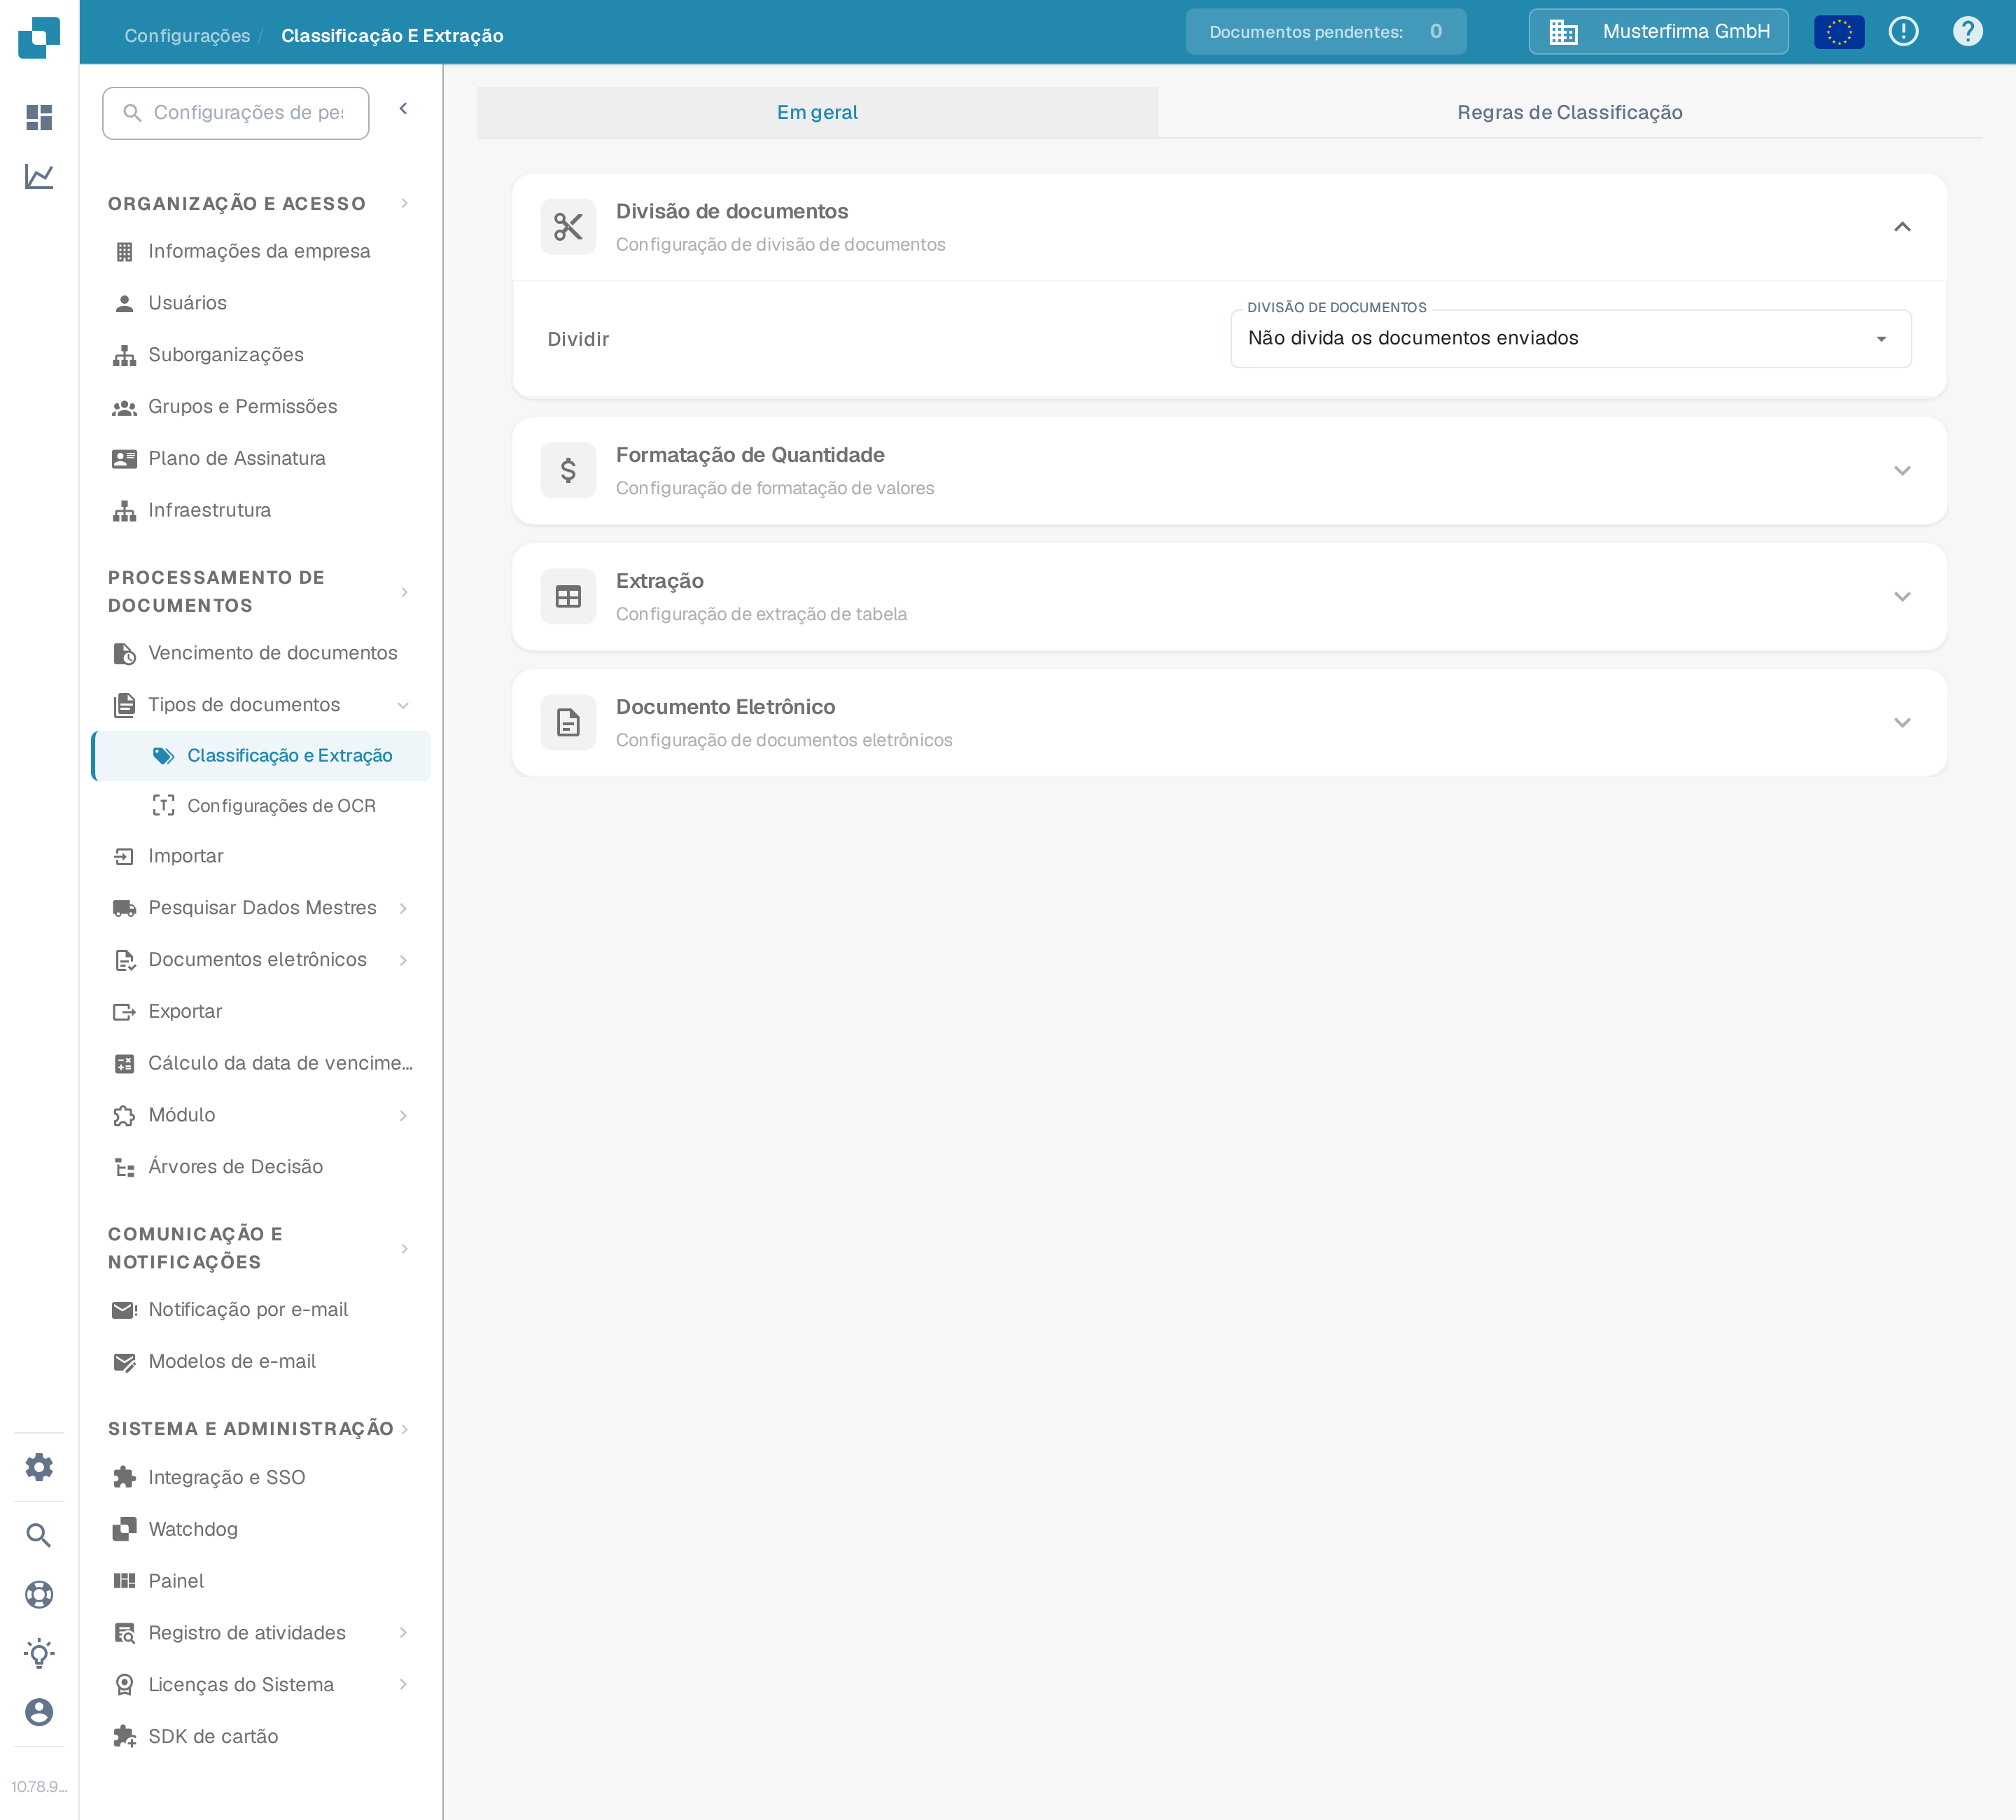Open the dashboard icon in left rail
Screen dimensions: 2016x1820
click(39, 118)
